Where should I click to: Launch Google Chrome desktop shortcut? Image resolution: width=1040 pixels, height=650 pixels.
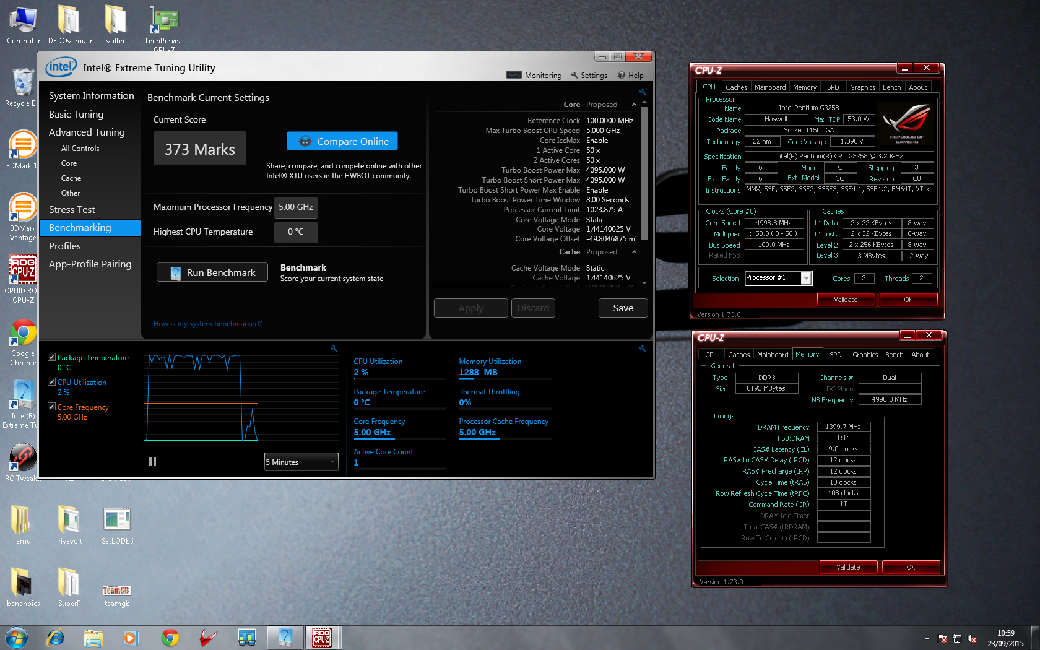[22, 343]
